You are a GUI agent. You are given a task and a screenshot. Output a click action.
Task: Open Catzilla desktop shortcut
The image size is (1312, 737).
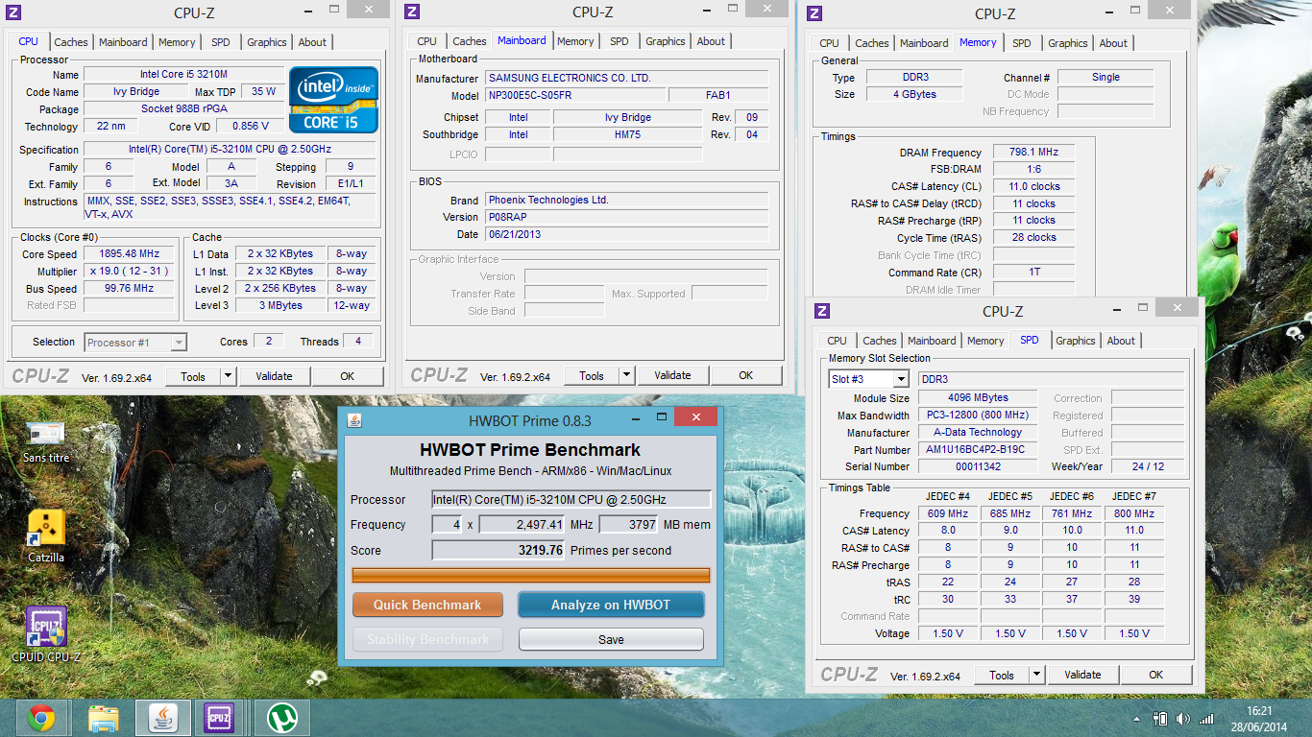point(46,535)
